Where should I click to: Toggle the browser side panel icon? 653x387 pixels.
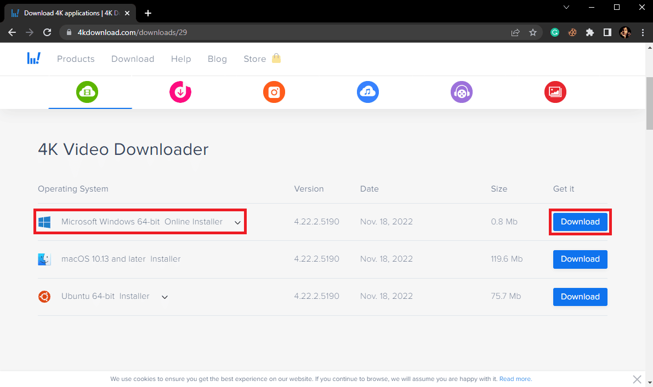point(607,32)
